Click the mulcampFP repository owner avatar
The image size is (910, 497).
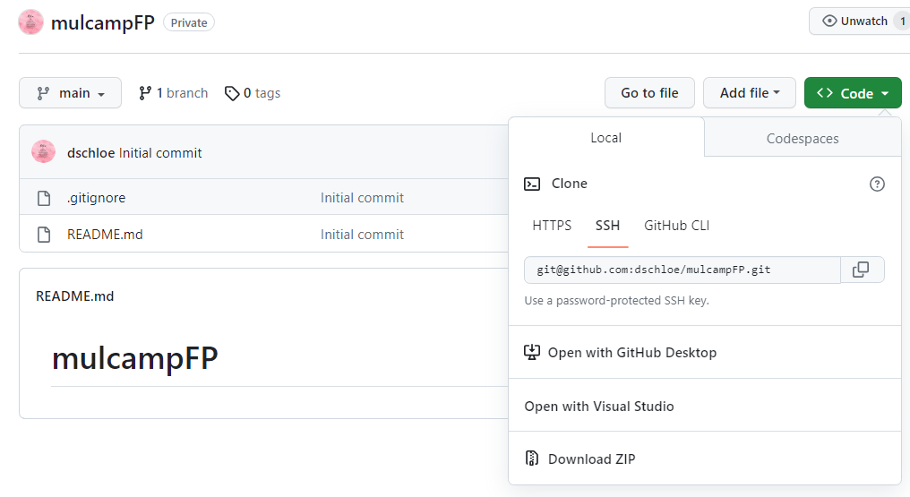point(30,22)
